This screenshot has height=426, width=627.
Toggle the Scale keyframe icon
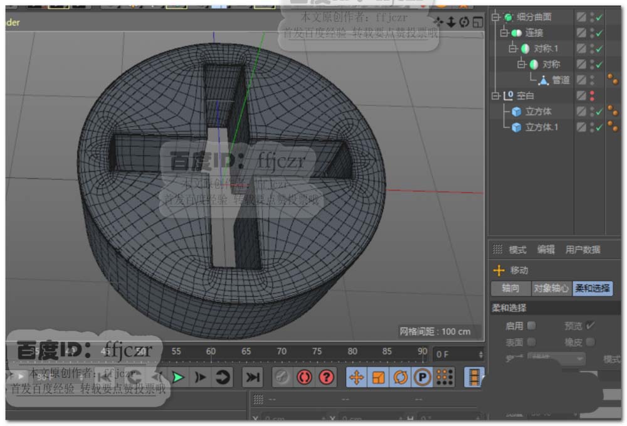378,377
